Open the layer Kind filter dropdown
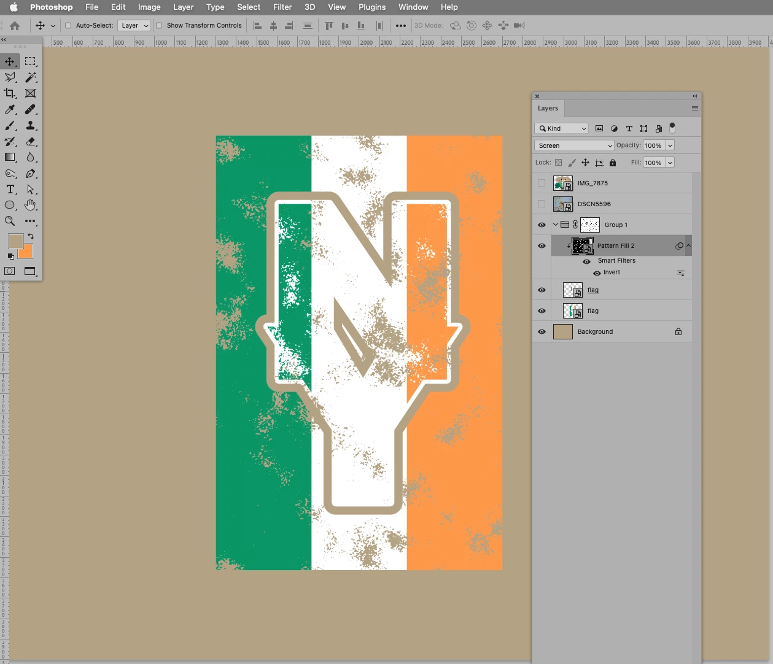This screenshot has width=773, height=664. 562,128
